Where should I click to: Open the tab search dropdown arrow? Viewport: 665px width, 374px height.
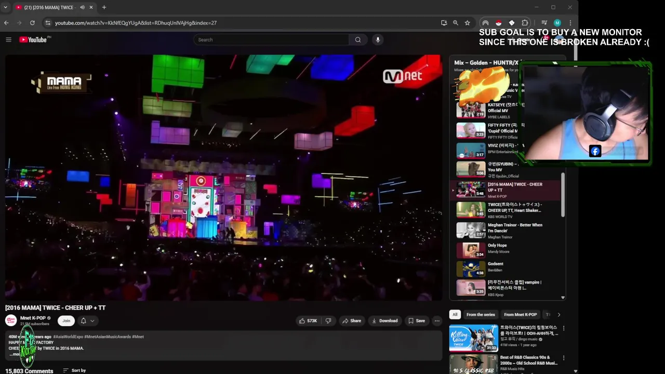click(5, 7)
